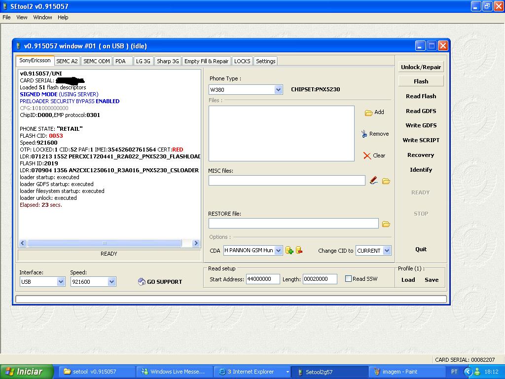Expand hidden tray icons arrow
This screenshot has width=505, height=379.
[x=468, y=372]
